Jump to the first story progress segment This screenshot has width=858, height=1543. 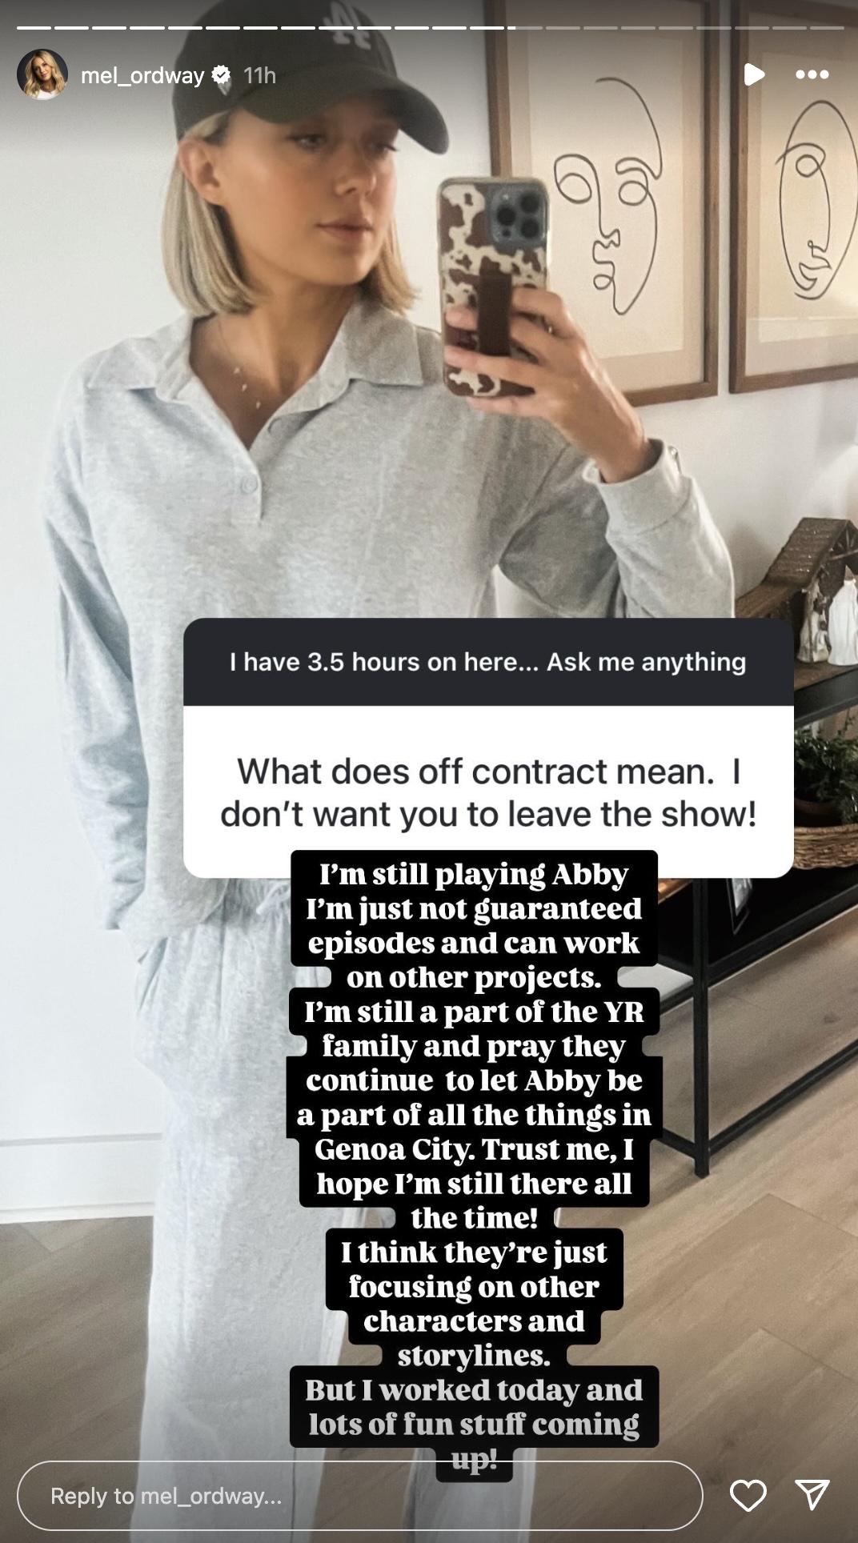pos(34,28)
